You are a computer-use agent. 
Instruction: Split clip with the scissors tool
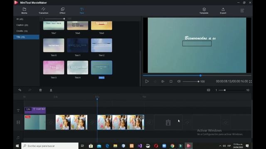51,90
